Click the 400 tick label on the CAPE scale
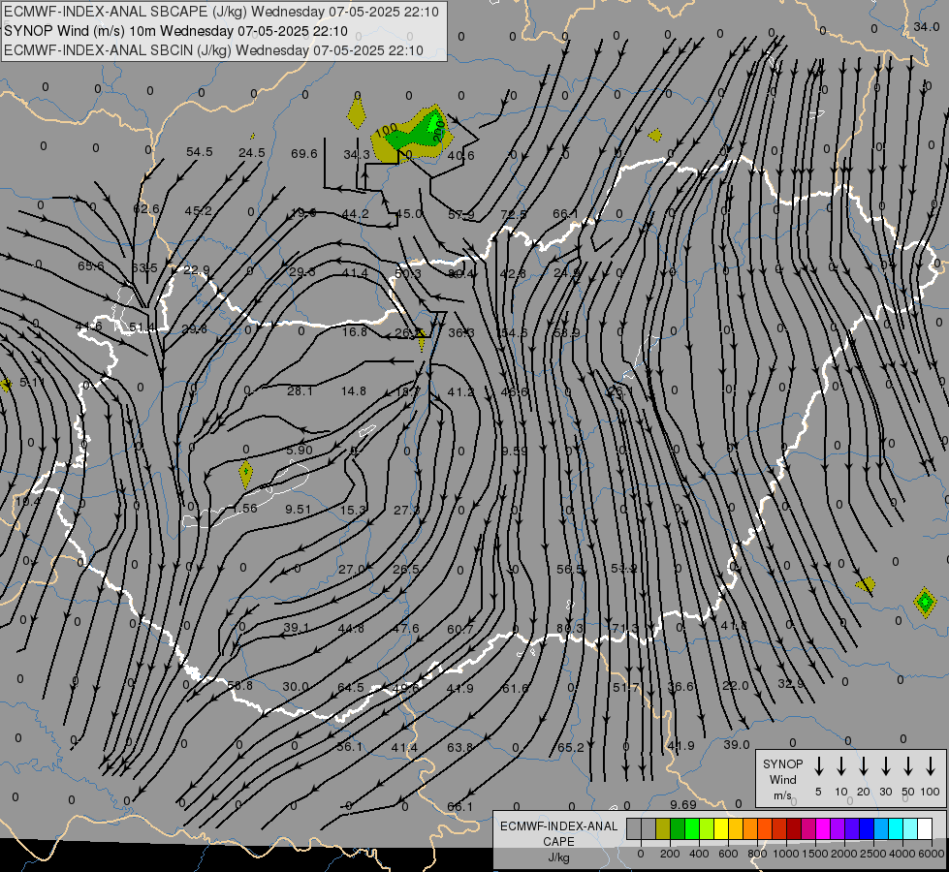Viewport: 949px width, 872px height. click(699, 854)
